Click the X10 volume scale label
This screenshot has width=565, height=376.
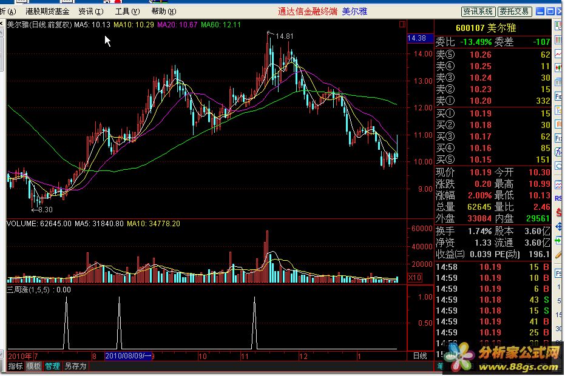414,277
